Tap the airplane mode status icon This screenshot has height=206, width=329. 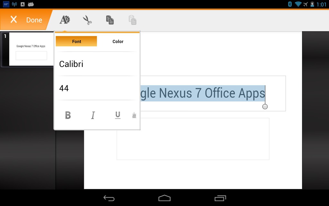point(306,4)
